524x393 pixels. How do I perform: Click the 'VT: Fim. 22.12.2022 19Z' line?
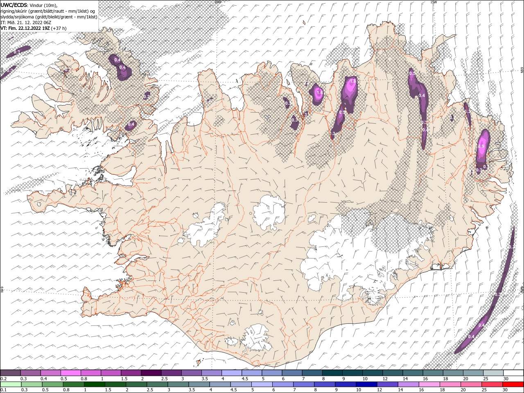[x=25, y=28]
